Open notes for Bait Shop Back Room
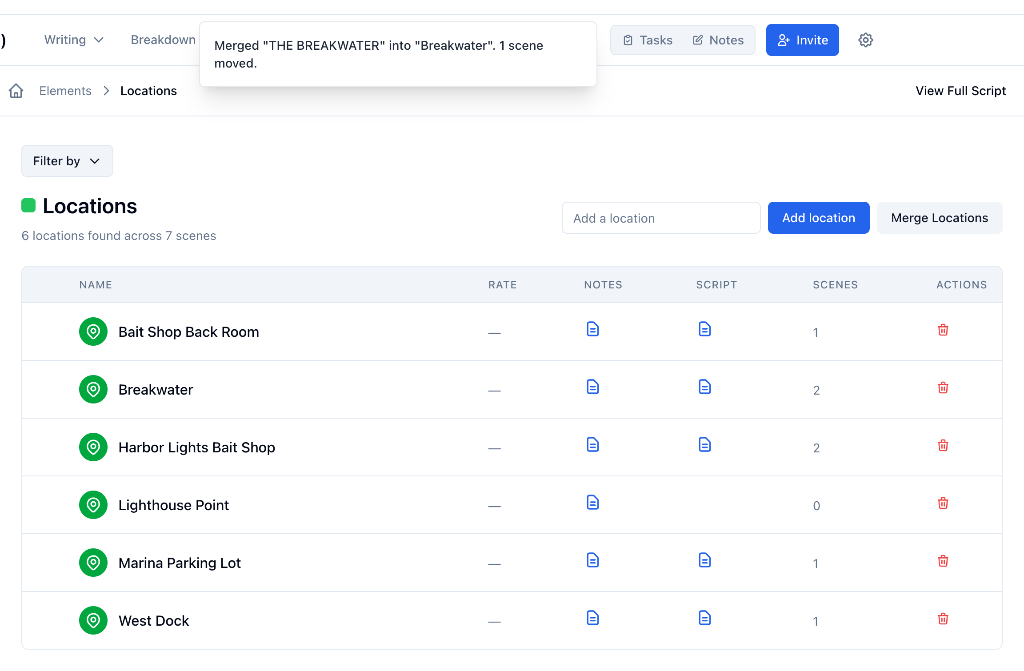The image size is (1024, 671). 593,329
